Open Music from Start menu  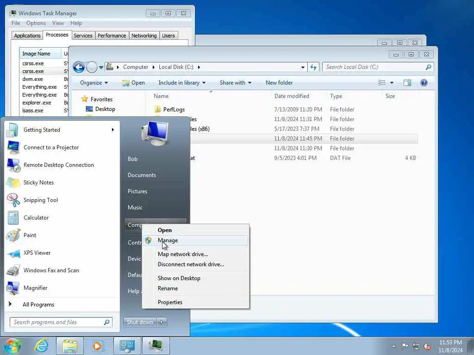pyautogui.click(x=135, y=208)
